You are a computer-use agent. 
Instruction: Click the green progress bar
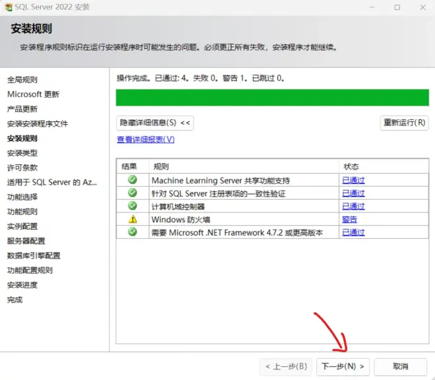coord(272,98)
